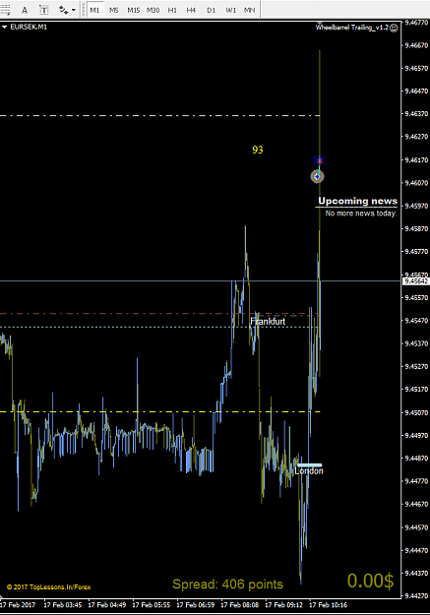Switch to H4 timeframe
430x615 pixels.
tap(191, 10)
